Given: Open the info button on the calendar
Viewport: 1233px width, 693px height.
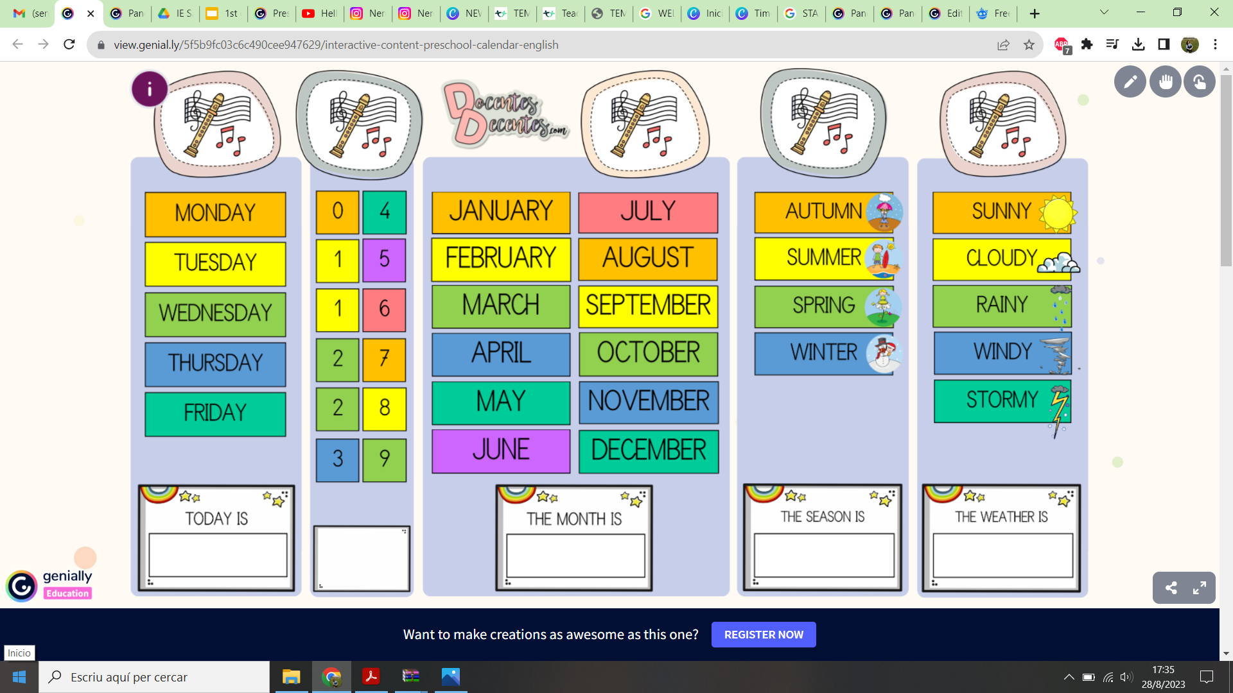Looking at the screenshot, I should tap(149, 89).
